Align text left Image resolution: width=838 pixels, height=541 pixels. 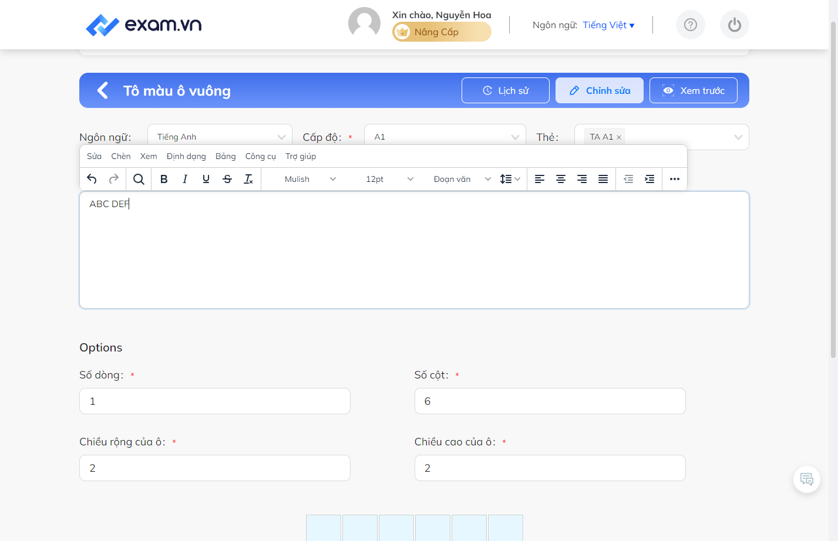[x=540, y=179]
